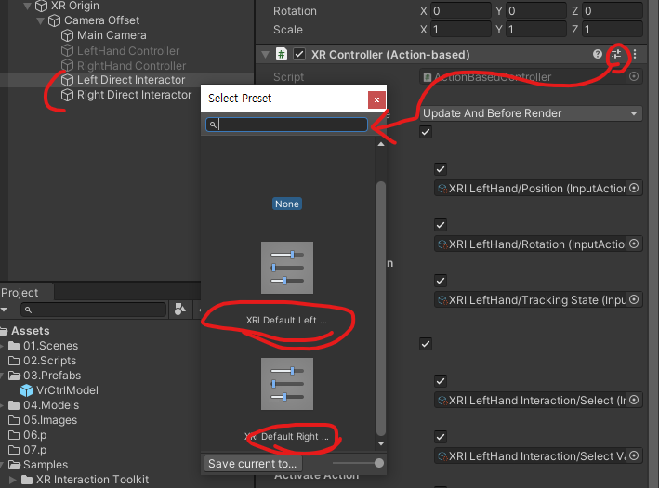Click the search-by-type icon in Project panel
Image resolution: width=659 pixels, height=488 pixels.
[180, 310]
